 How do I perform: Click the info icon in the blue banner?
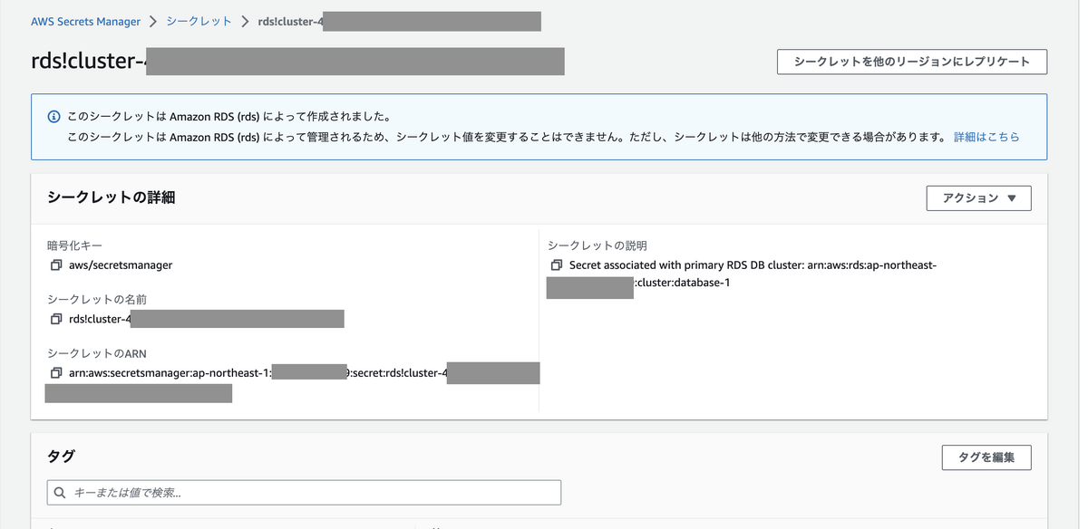pyautogui.click(x=53, y=117)
